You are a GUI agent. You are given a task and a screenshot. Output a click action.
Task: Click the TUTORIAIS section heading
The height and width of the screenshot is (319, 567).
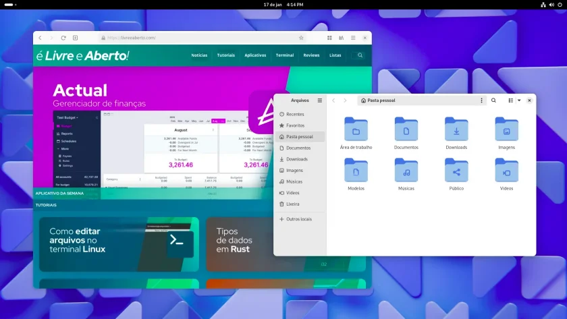click(46, 205)
